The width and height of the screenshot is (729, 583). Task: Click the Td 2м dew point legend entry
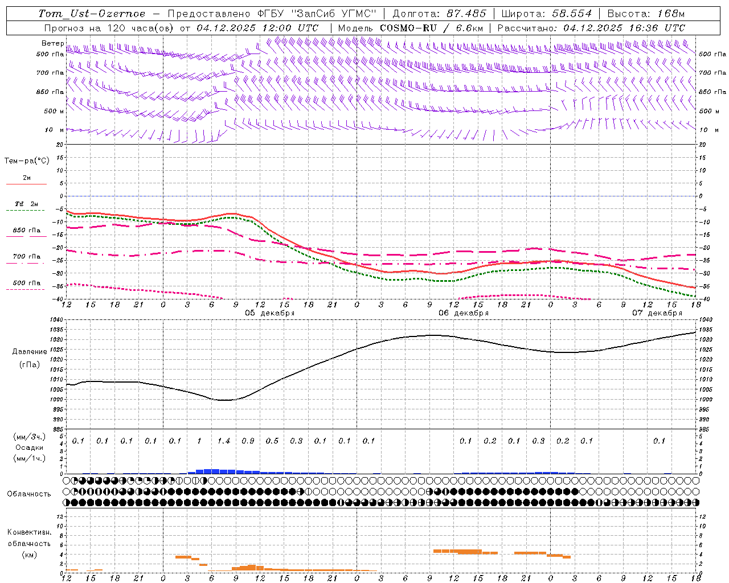coord(27,204)
